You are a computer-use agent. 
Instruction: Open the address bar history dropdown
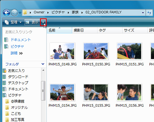[143, 13]
